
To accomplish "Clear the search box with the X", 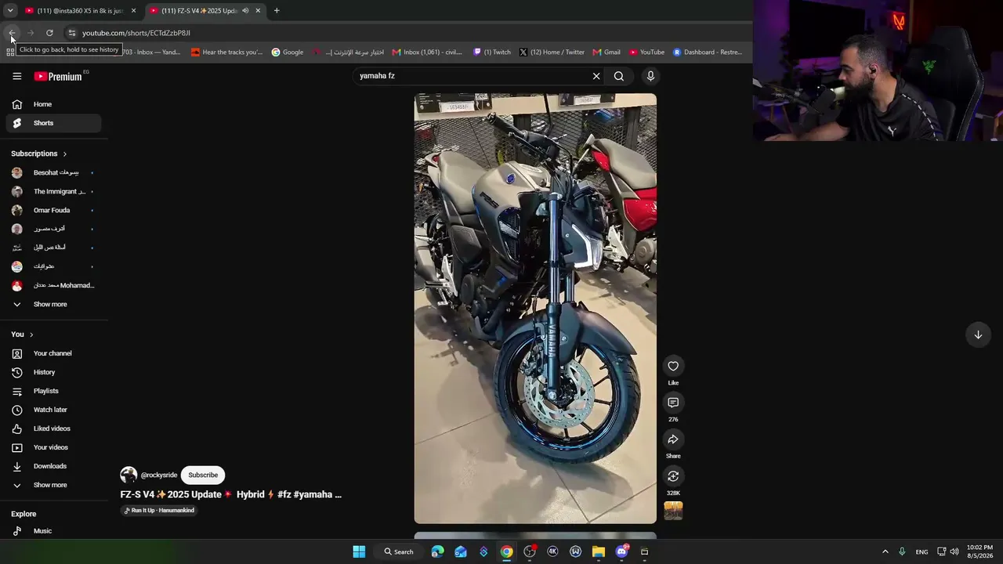I will 596,76.
